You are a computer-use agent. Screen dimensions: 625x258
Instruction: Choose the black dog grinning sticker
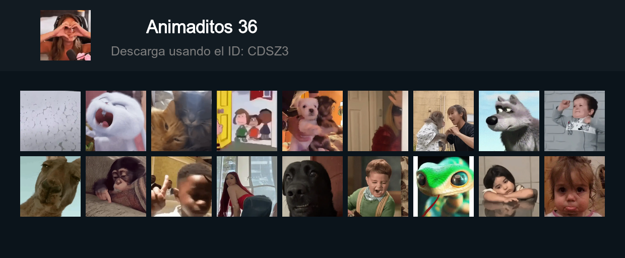pyautogui.click(x=312, y=186)
